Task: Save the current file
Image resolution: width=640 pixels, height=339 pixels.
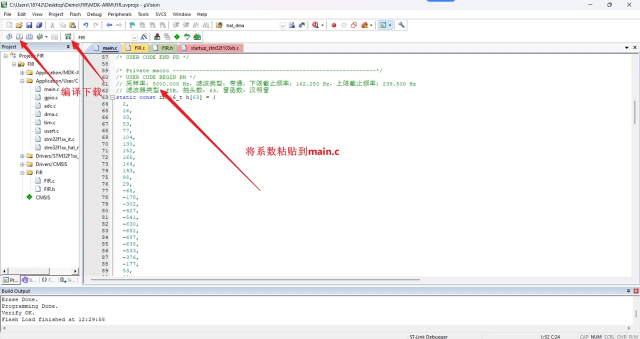Action: 29,25
